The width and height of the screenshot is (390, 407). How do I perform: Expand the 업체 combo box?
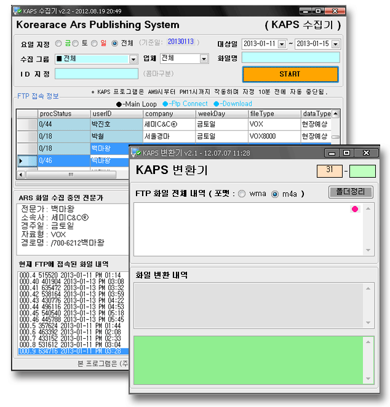[204, 59]
